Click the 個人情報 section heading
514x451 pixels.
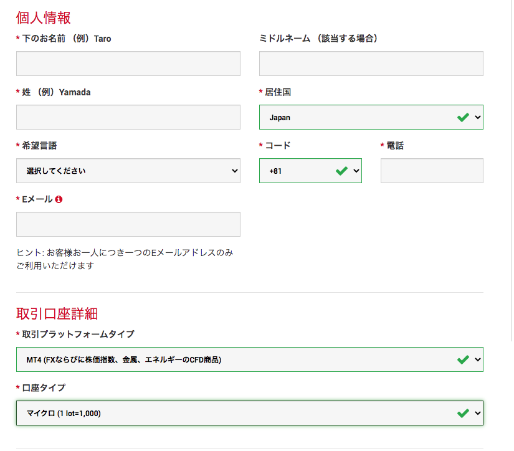[x=43, y=17]
